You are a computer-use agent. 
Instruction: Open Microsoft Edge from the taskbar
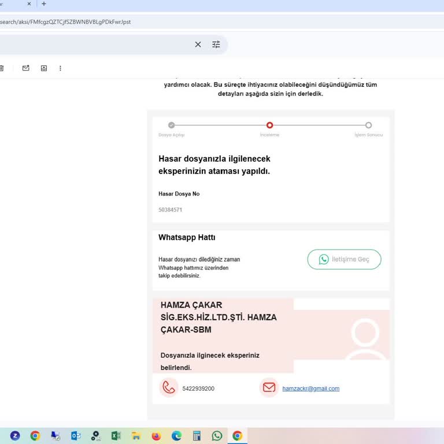[176, 435]
